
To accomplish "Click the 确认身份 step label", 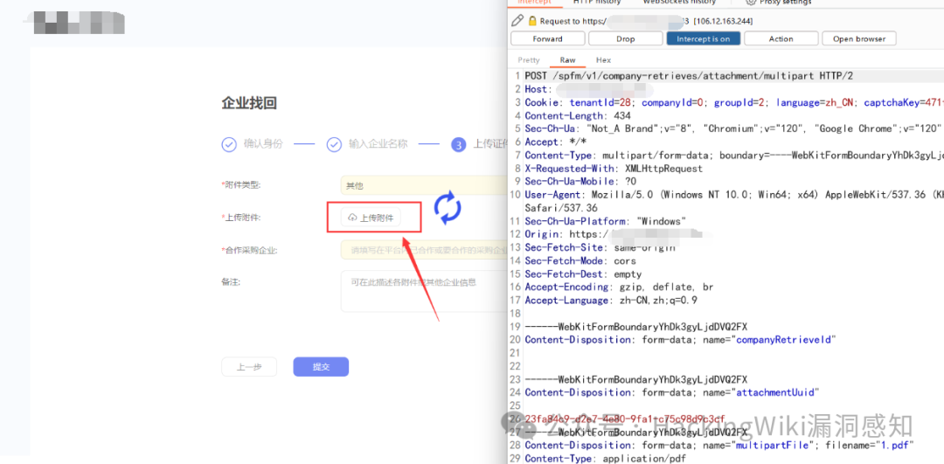I will 262,144.
